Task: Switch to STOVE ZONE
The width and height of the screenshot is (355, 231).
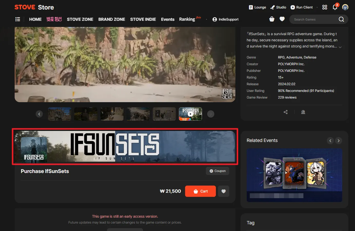Action: (80, 19)
